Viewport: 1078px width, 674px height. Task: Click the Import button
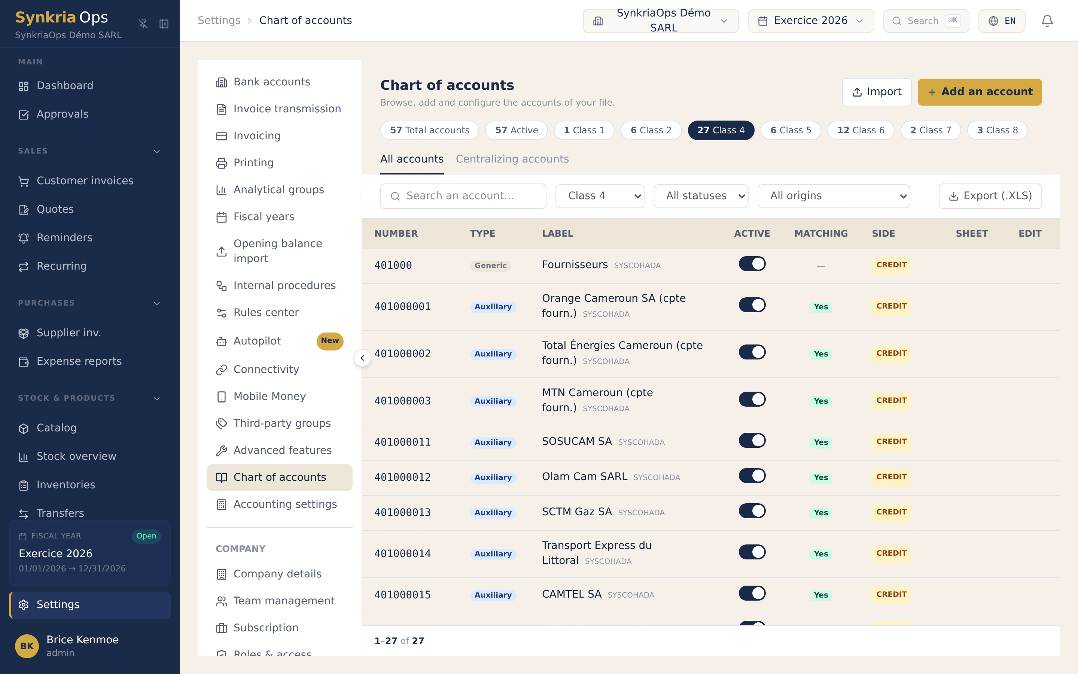point(877,92)
